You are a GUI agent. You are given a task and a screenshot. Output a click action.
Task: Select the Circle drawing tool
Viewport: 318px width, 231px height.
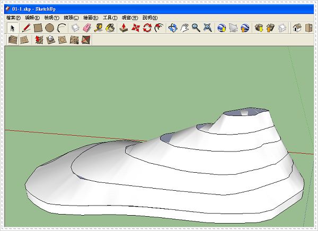49,28
